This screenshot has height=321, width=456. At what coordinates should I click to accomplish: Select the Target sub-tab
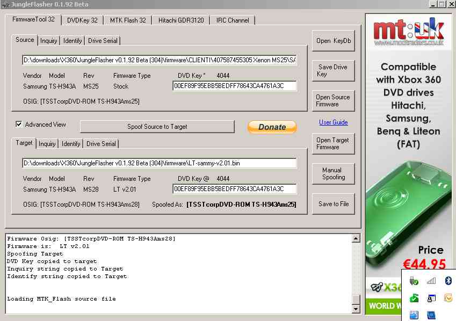point(24,143)
